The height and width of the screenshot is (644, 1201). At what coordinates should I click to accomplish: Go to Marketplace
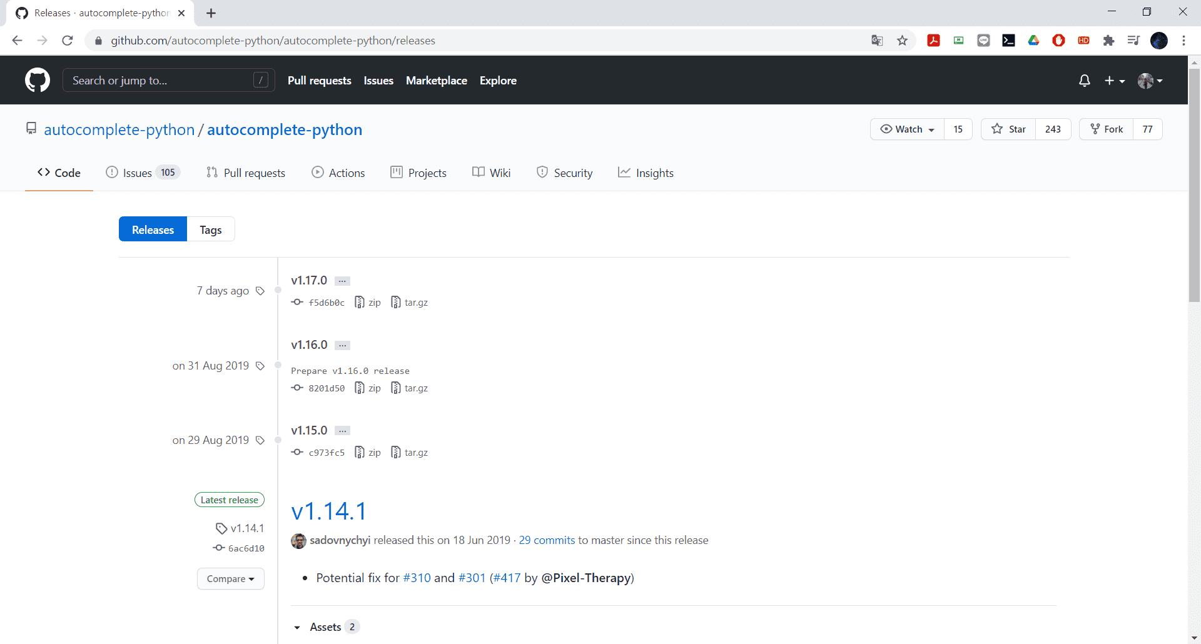coord(437,81)
